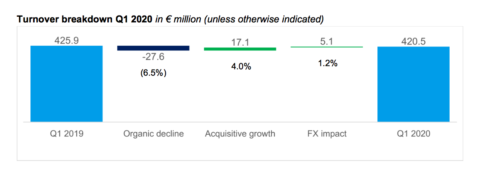Click the -27.6 data label
Image resolution: width=480 pixels, height=180 pixels.
[x=153, y=57]
